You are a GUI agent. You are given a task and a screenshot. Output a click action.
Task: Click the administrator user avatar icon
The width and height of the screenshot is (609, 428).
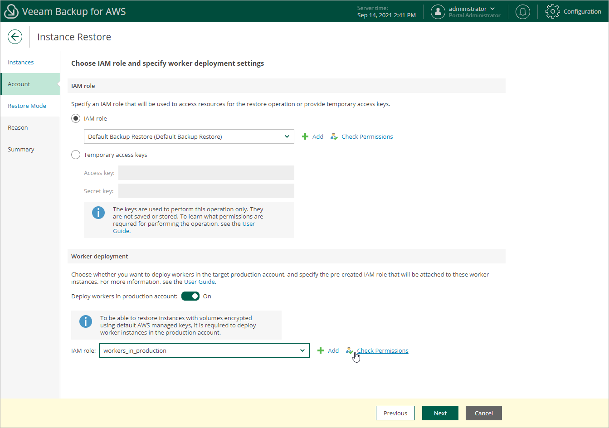click(x=438, y=11)
